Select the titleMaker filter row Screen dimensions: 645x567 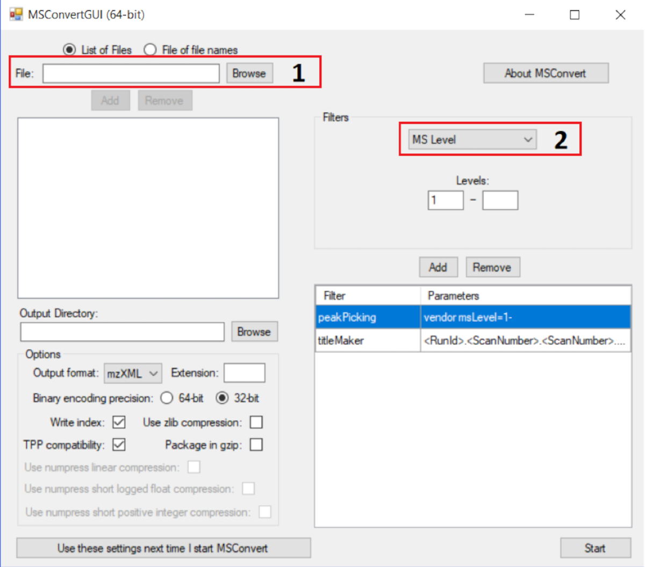click(x=473, y=340)
